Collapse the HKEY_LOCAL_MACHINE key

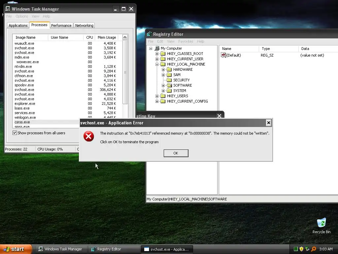[x=157, y=64]
